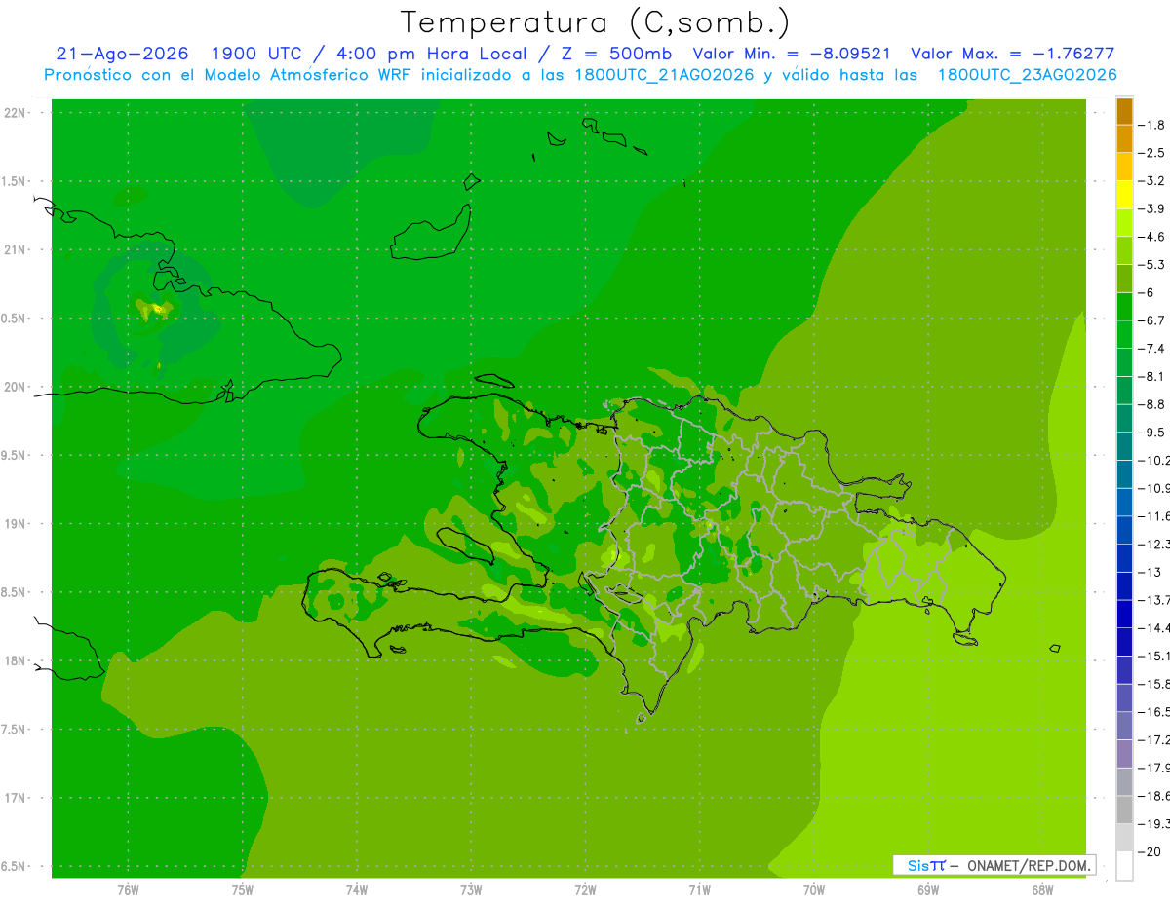Screen dimensions: 1170x903
Task: Click the '20N' latitude label
Action: point(17,387)
